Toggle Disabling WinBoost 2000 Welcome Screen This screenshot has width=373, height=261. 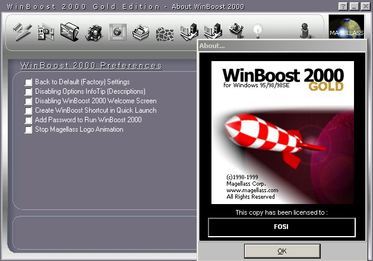click(29, 101)
